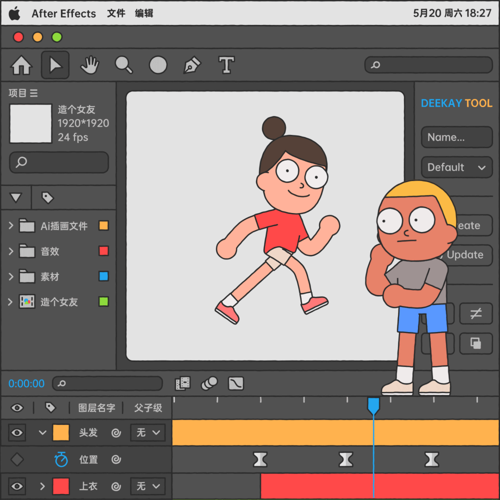Select the Pen tool
The width and height of the screenshot is (500, 500).
(x=192, y=65)
